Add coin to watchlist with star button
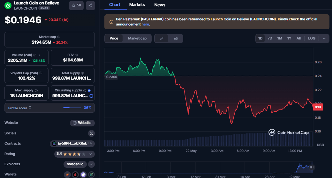Image resolution: width=332 pixels, height=178 pixels. tap(76, 5)
